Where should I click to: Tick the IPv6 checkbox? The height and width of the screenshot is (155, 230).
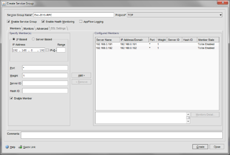tap(47, 50)
